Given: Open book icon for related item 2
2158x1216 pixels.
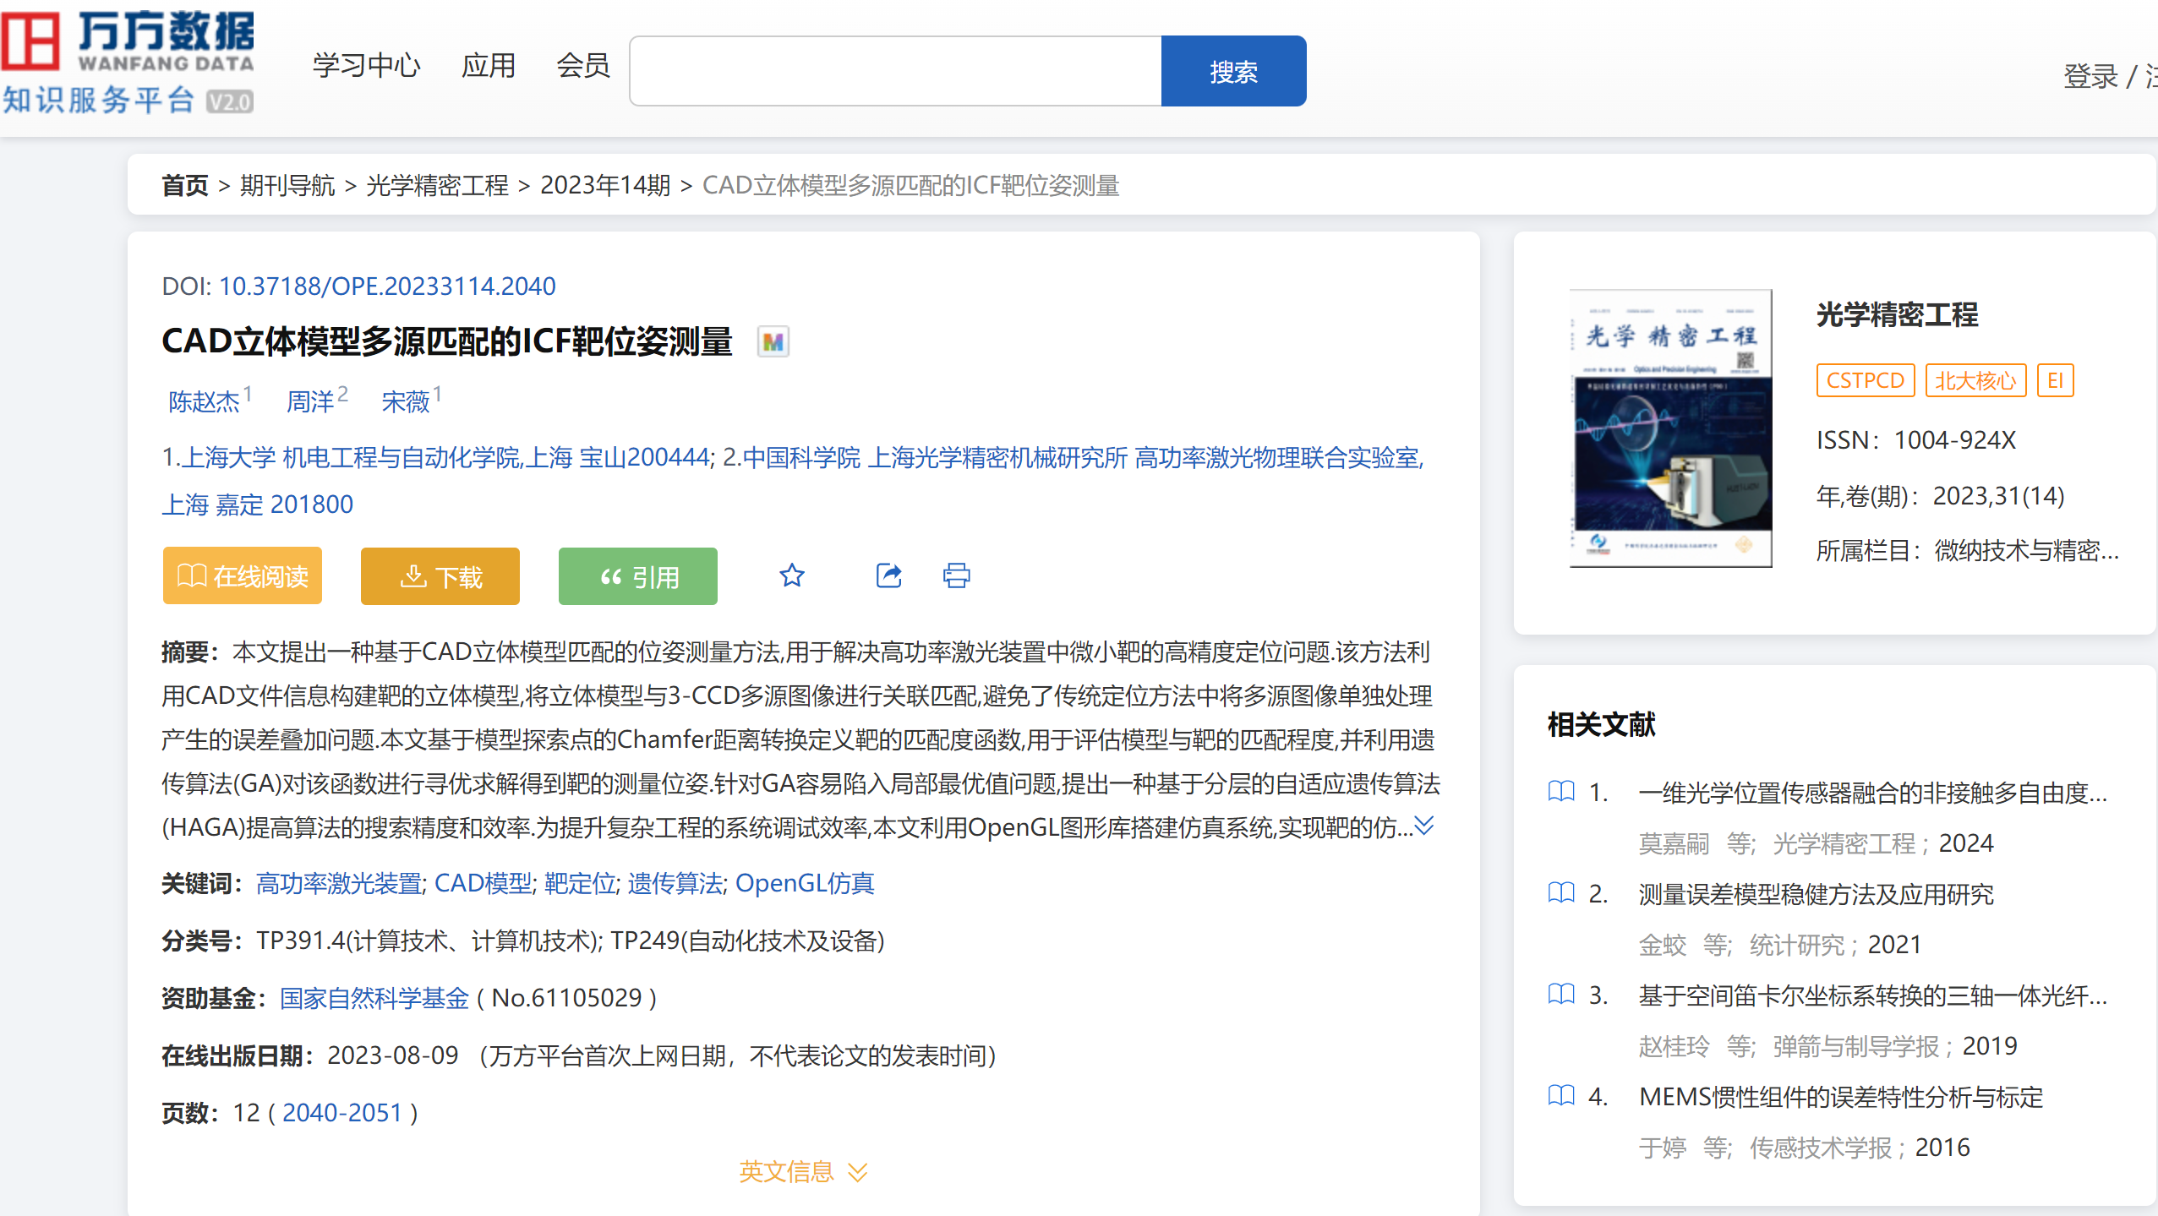Looking at the screenshot, I should click(x=1561, y=893).
